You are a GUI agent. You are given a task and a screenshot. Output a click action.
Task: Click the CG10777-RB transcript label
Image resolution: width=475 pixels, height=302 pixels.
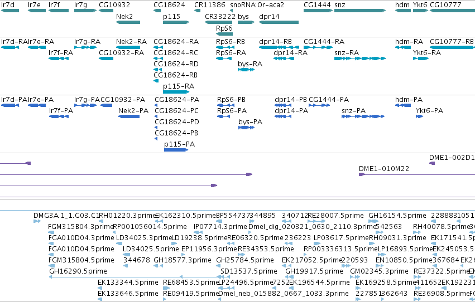click(452, 41)
